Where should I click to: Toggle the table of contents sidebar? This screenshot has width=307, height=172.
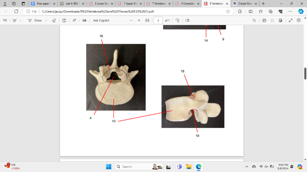pos(5,20)
